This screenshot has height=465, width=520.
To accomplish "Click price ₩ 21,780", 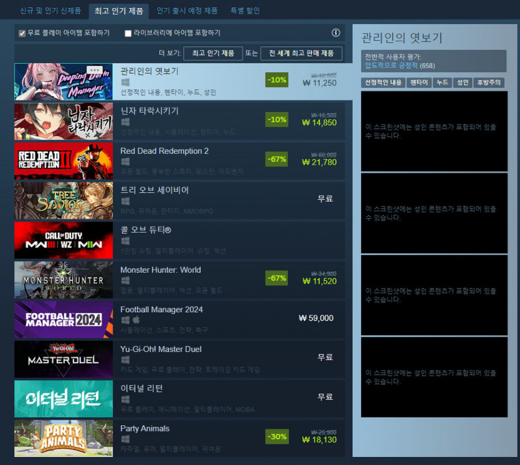I will click(319, 162).
